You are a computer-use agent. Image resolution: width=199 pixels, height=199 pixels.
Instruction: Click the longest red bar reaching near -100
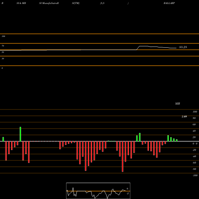pyautogui.click(x=123, y=156)
